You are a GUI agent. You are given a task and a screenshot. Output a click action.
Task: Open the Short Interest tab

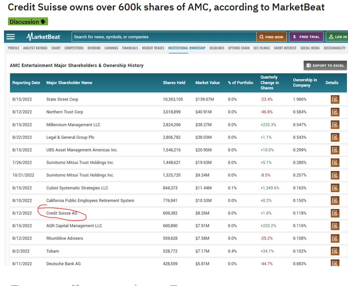pyautogui.click(x=285, y=48)
